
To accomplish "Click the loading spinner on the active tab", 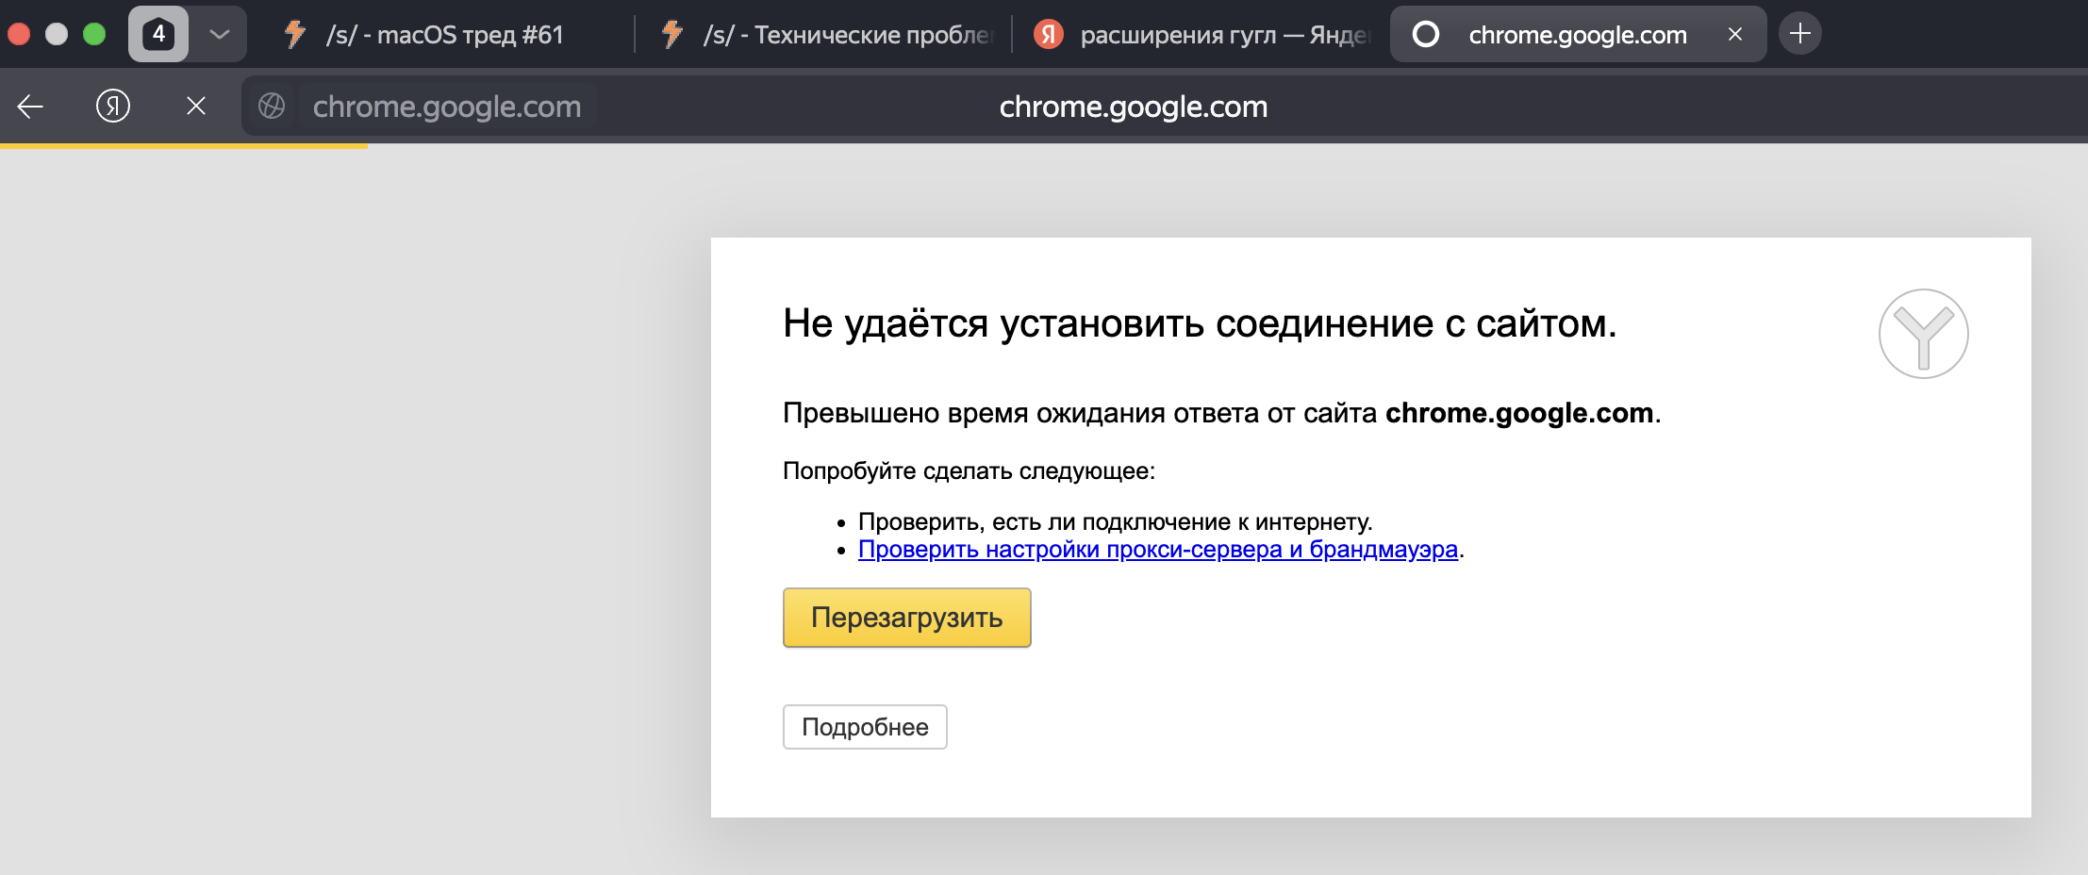I will [1426, 35].
